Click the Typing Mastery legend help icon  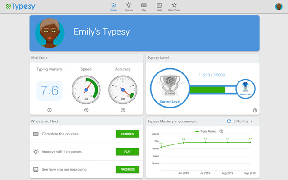click(x=221, y=131)
